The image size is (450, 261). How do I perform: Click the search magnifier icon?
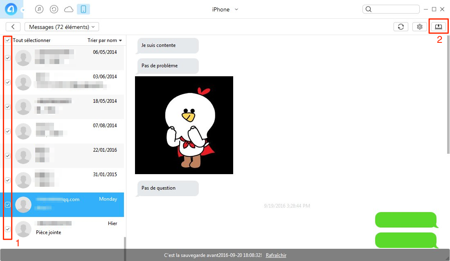[369, 9]
